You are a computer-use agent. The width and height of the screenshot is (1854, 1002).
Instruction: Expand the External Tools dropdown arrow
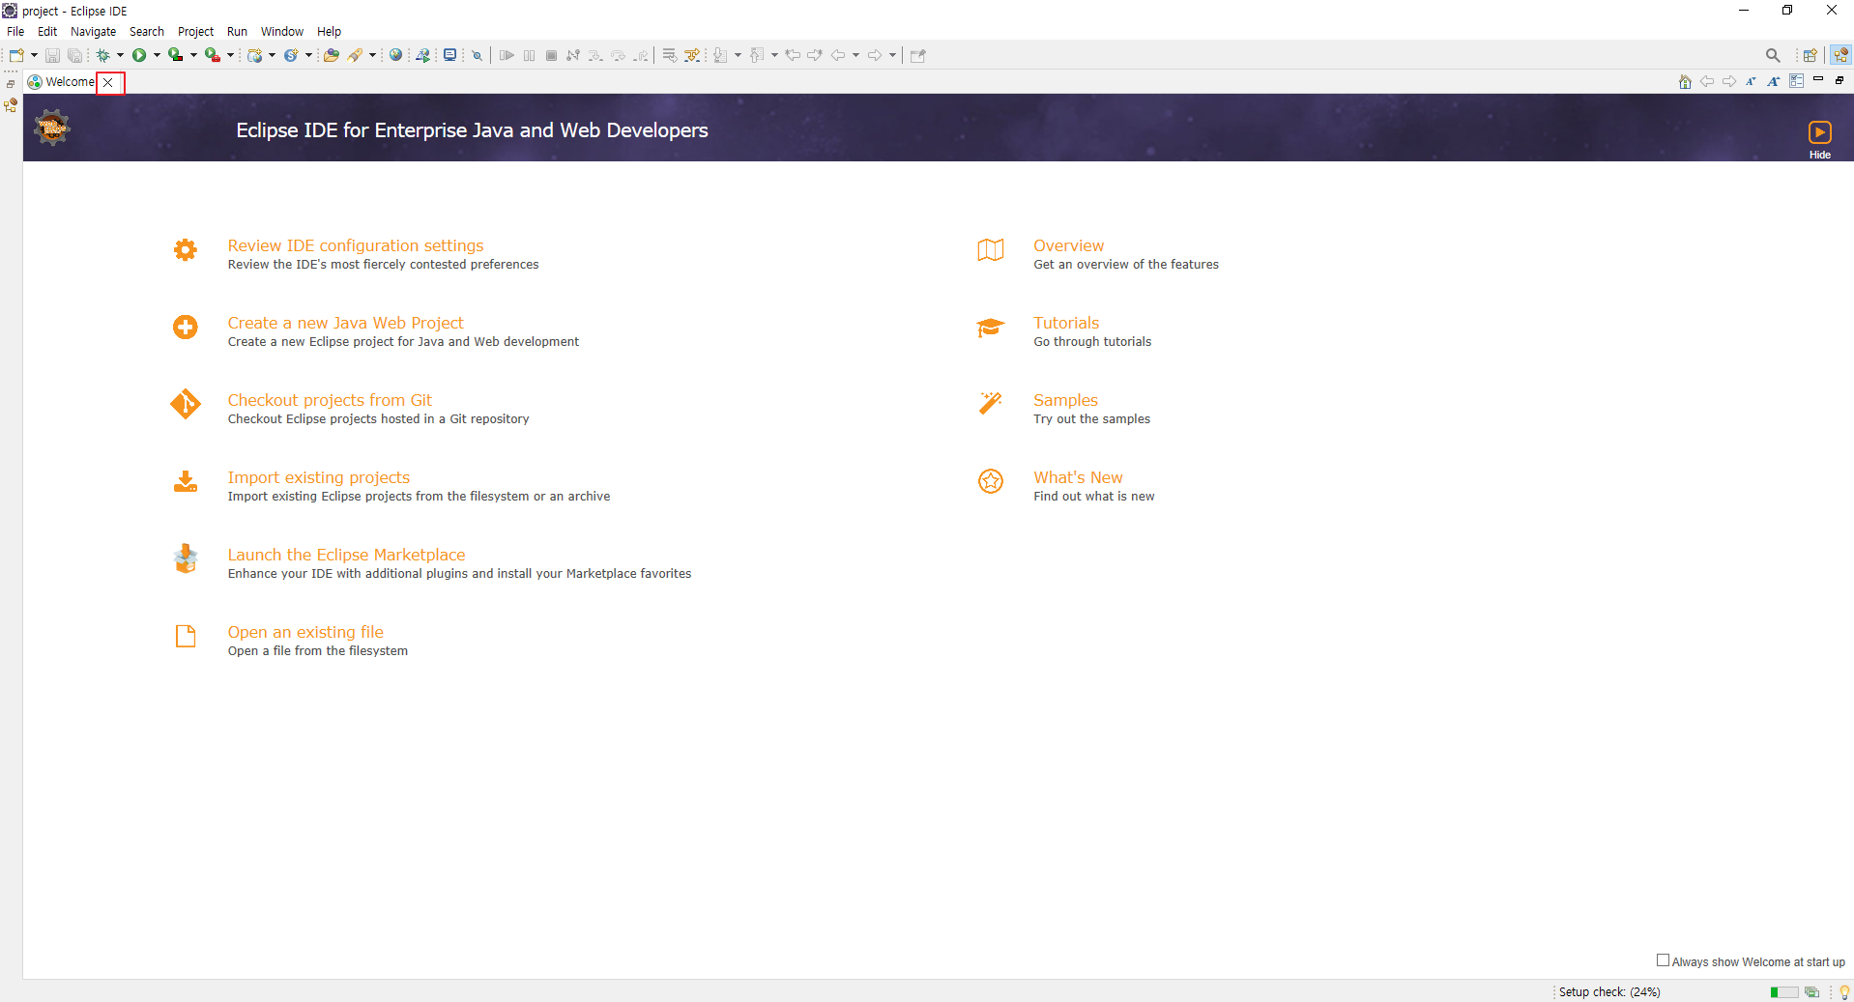pyautogui.click(x=230, y=55)
